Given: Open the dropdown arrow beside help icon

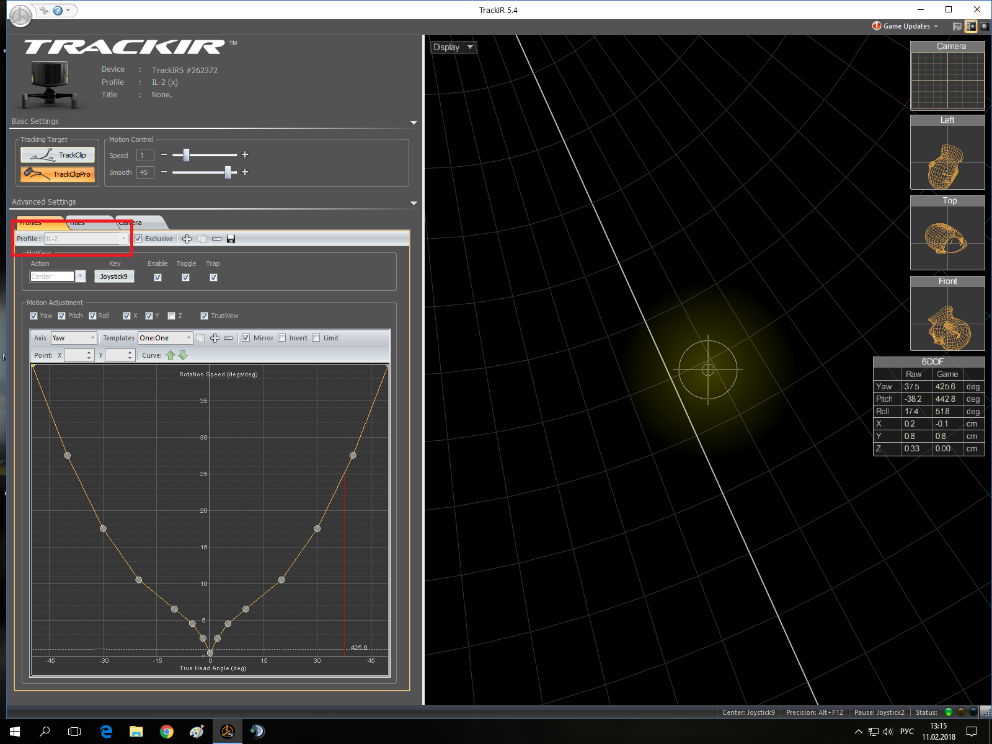Looking at the screenshot, I should [x=68, y=11].
